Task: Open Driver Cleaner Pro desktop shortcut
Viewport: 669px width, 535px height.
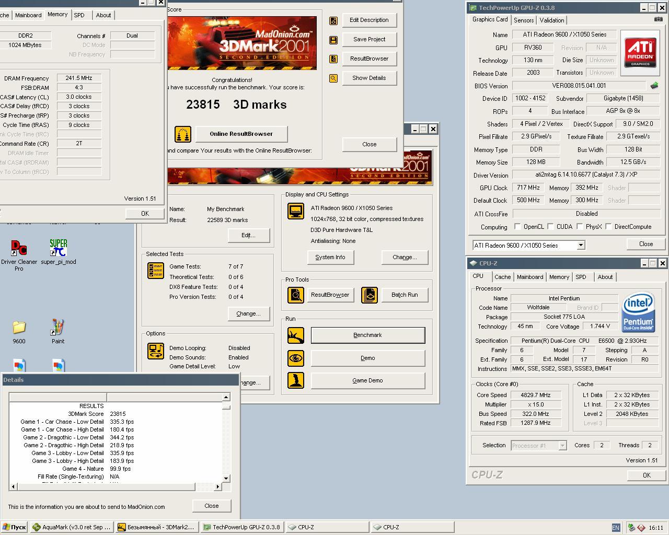Action: (19, 255)
